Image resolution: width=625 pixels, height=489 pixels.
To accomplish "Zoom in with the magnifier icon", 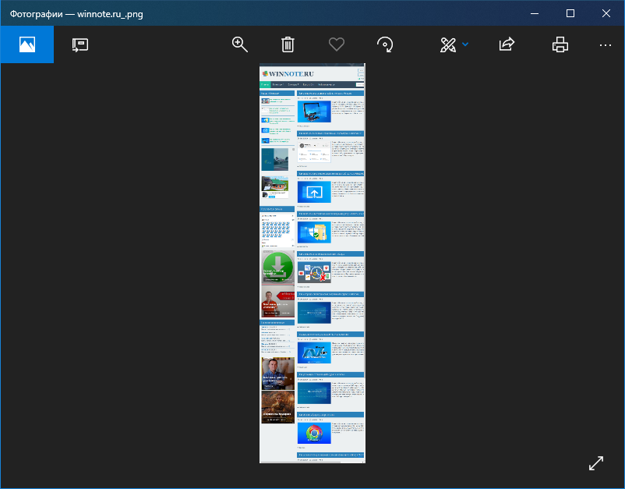I will pos(240,44).
